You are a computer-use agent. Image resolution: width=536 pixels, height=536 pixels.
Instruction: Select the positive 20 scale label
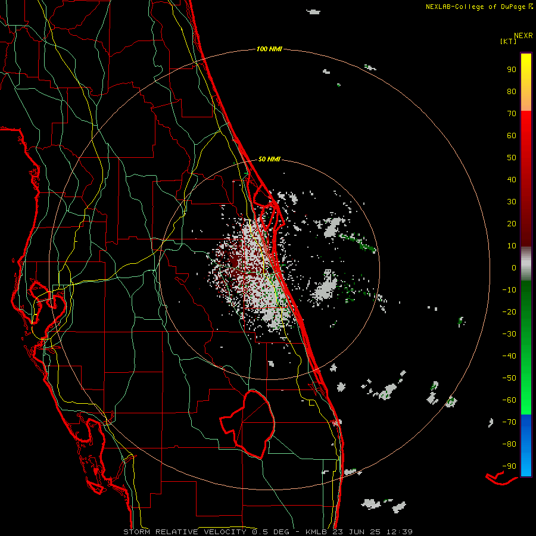tap(512, 224)
